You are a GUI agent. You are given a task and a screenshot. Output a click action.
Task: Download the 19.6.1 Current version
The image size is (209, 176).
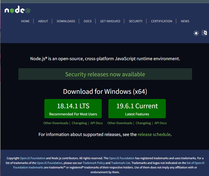[137, 108]
